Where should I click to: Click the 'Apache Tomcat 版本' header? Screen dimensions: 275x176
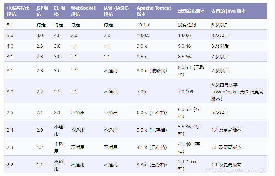[154, 11]
